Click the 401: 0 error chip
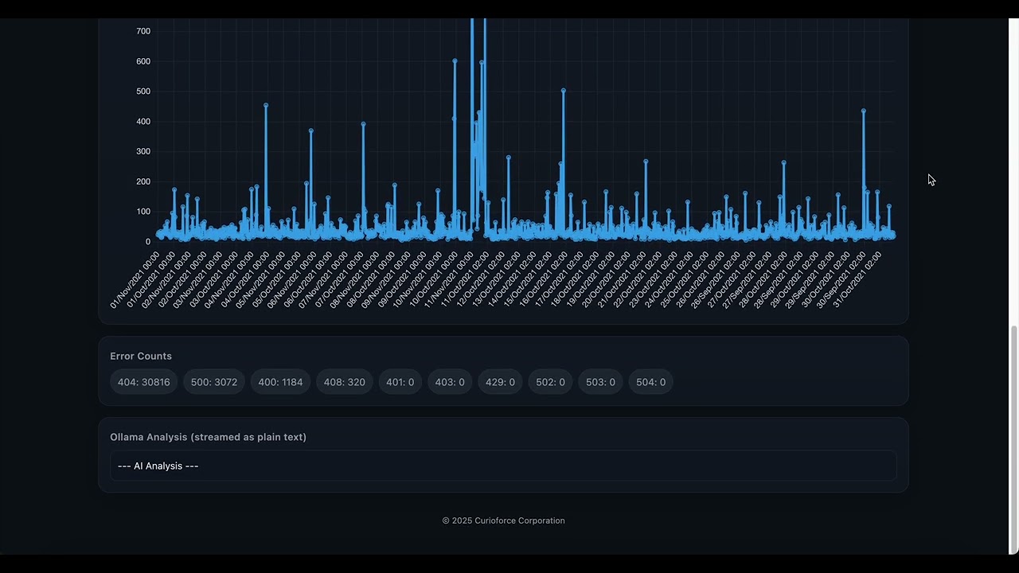The width and height of the screenshot is (1019, 573). [400, 382]
